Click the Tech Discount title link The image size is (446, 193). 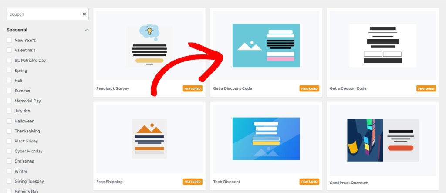click(226, 182)
